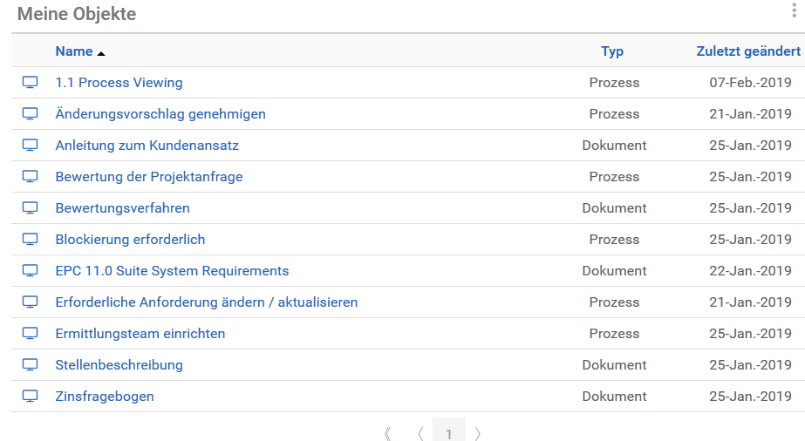Open Erforderliche Anforderung ändern / aktualisieren link
The width and height of the screenshot is (805, 441).
point(207,302)
